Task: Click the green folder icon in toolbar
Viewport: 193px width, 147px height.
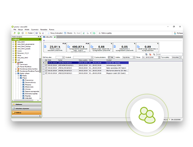Action: click(94, 33)
